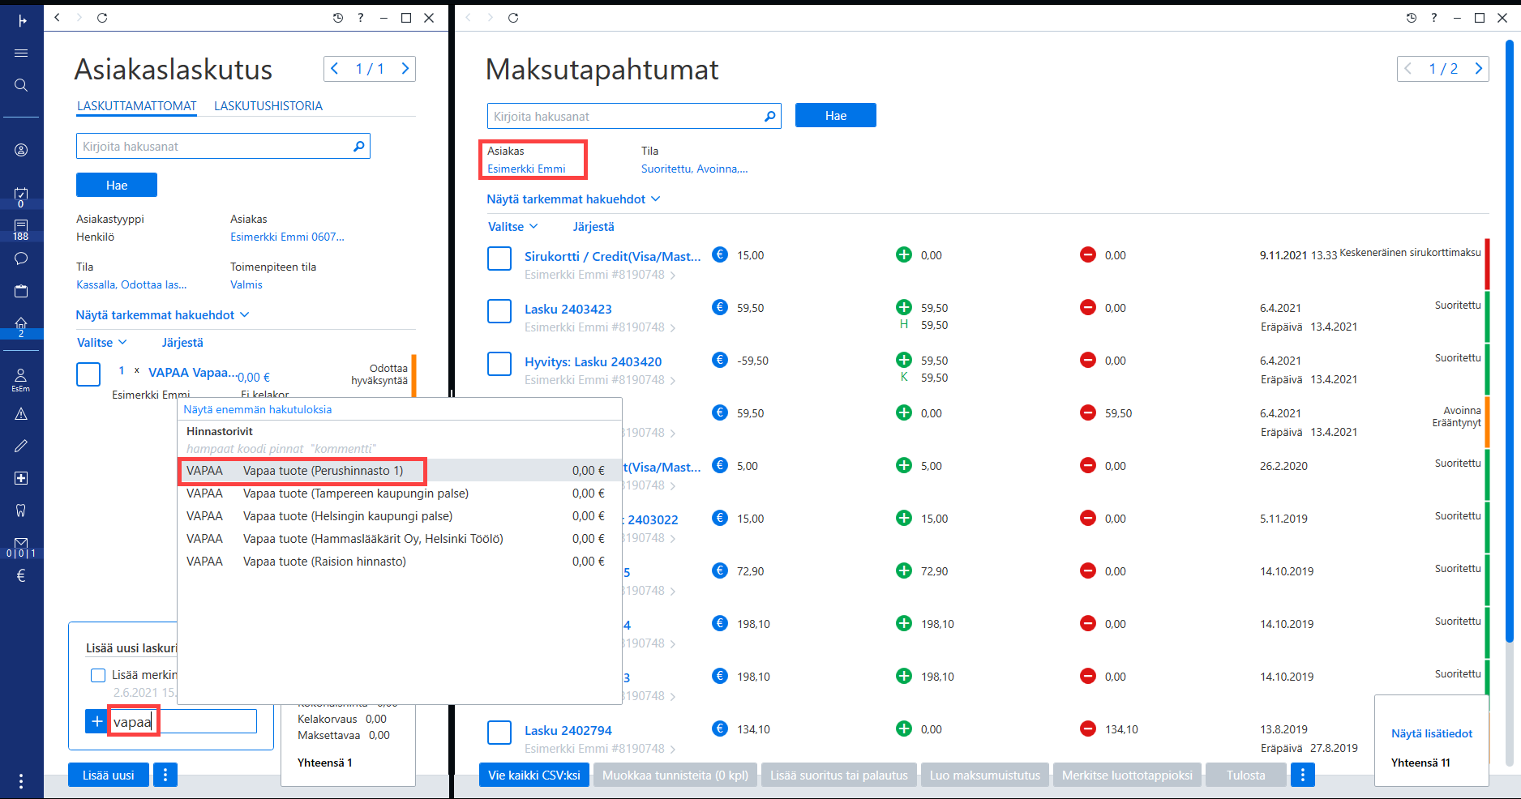Click reload icon in Asiakaslaskutus window
Image resolution: width=1521 pixels, height=799 pixels.
(102, 18)
